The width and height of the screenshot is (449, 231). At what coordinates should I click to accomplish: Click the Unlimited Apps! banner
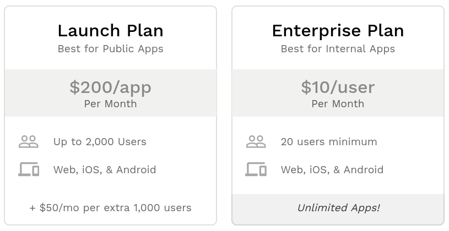(338, 208)
